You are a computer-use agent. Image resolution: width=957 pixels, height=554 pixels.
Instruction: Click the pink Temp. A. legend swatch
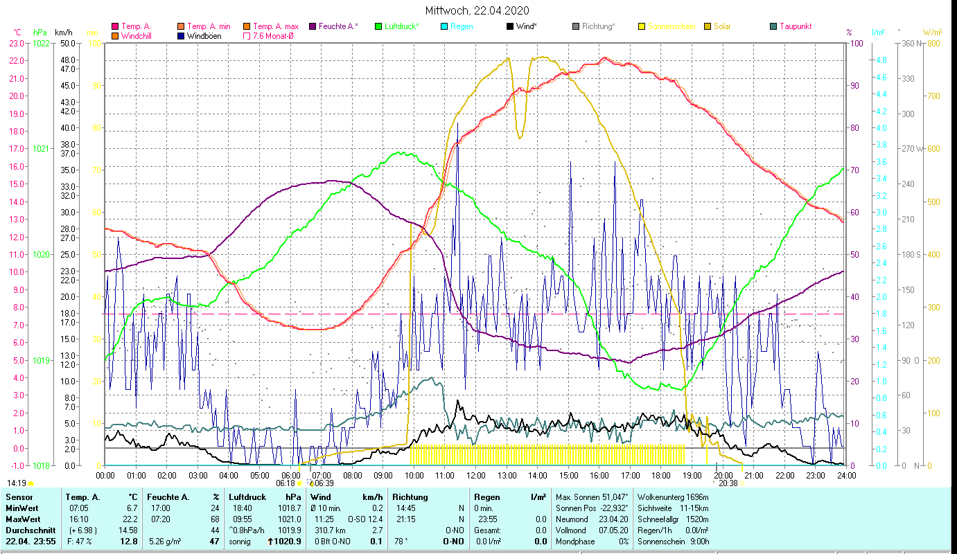tap(115, 27)
